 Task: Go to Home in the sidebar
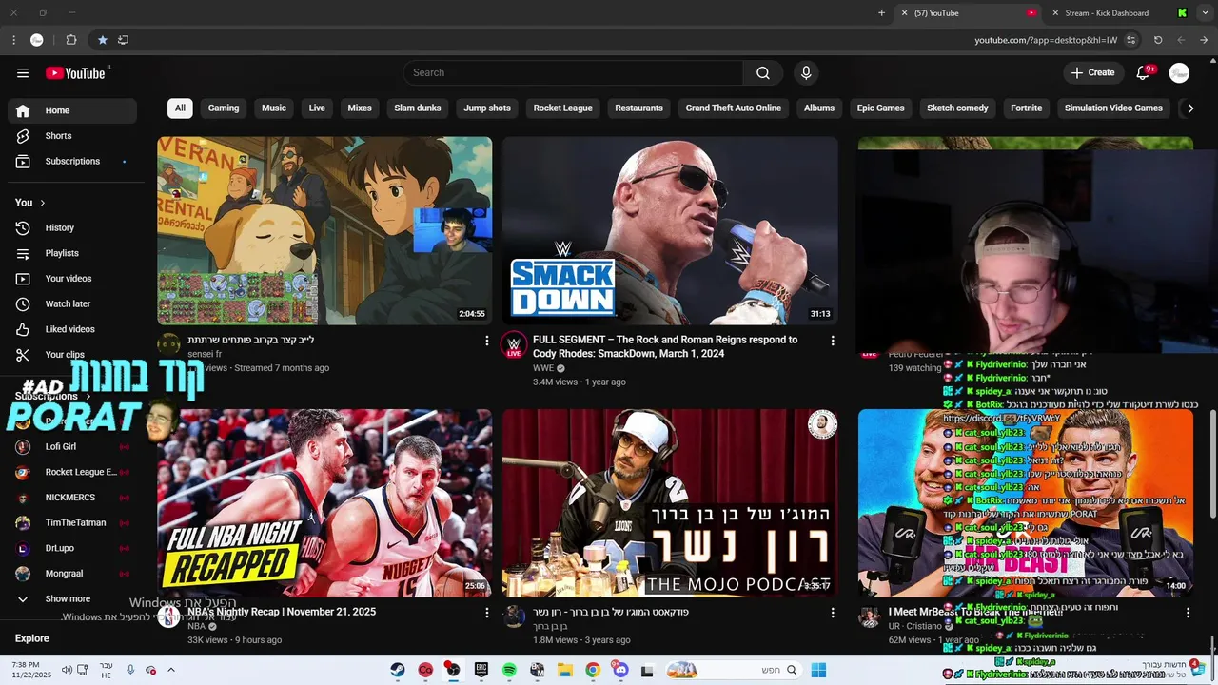[x=72, y=110]
